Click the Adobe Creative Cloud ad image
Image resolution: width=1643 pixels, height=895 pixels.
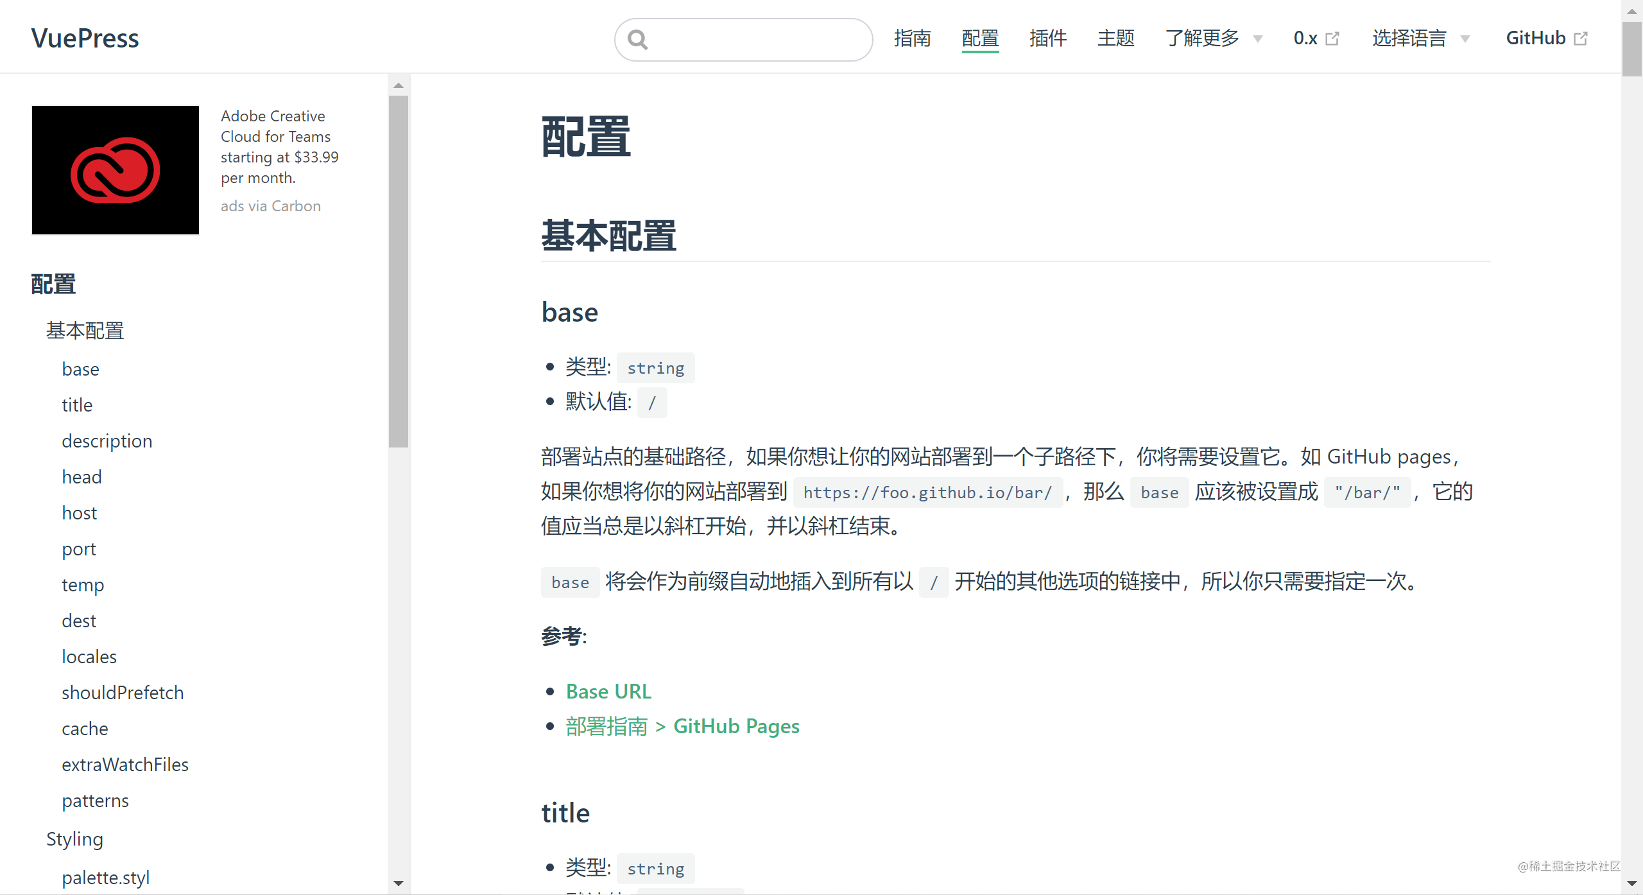pos(114,169)
